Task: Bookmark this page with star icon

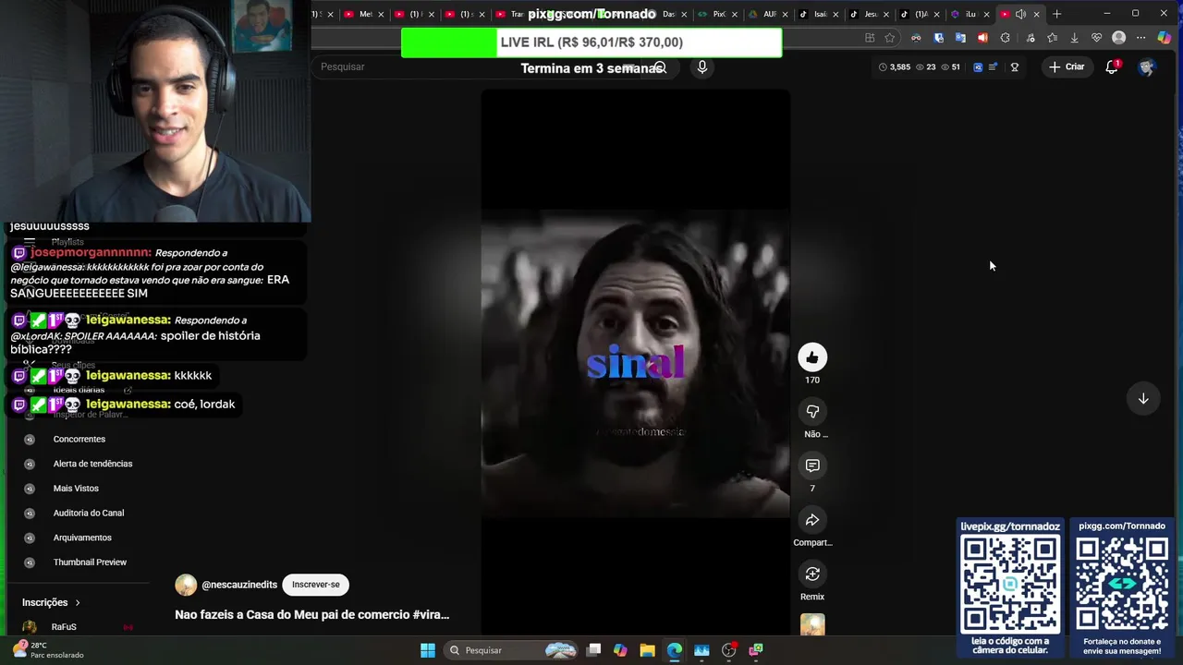Action: tap(890, 38)
